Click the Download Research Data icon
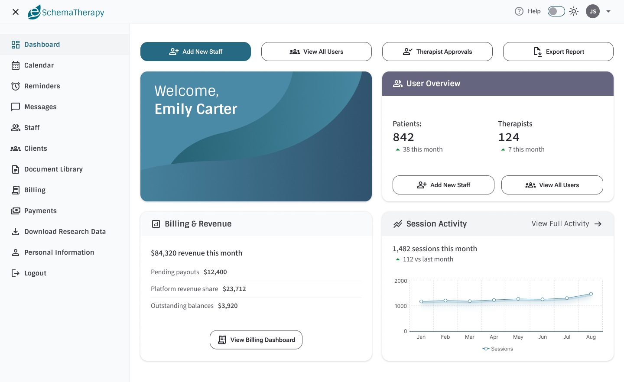This screenshot has width=624, height=382. (x=16, y=232)
